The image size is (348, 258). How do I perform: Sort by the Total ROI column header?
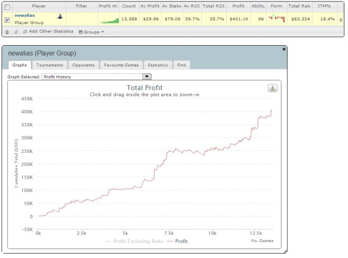click(x=214, y=6)
